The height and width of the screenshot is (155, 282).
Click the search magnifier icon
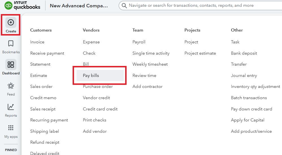(x=124, y=5)
